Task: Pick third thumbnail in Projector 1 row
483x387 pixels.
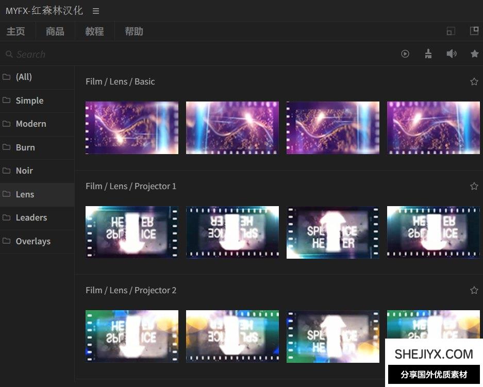Action: (x=332, y=232)
